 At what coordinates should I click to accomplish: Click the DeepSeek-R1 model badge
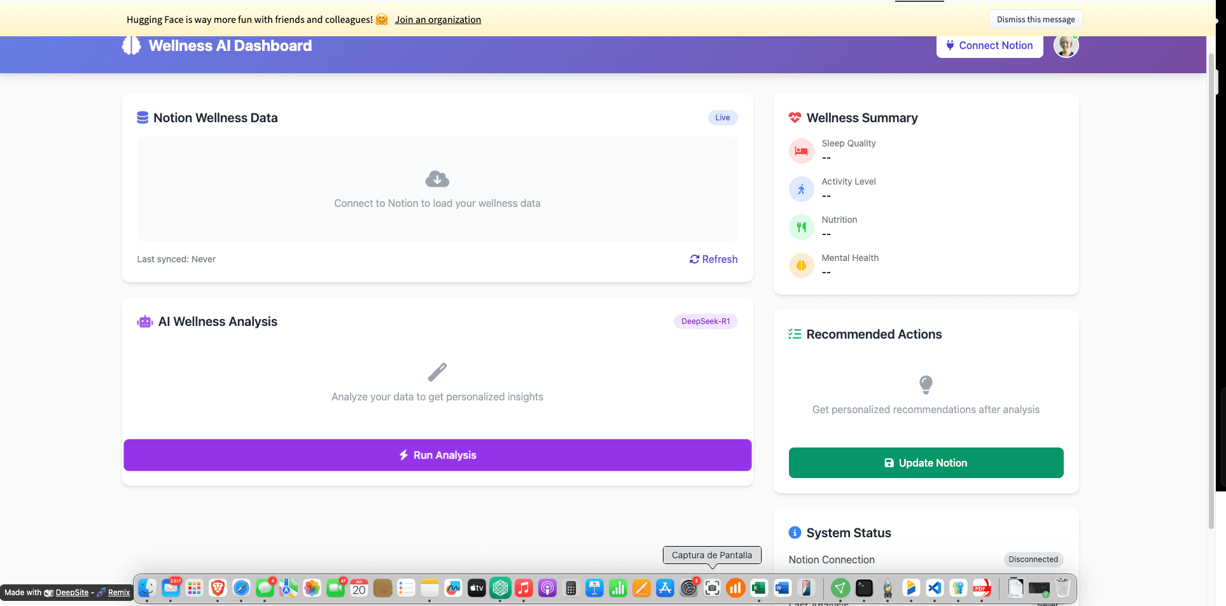click(x=706, y=321)
